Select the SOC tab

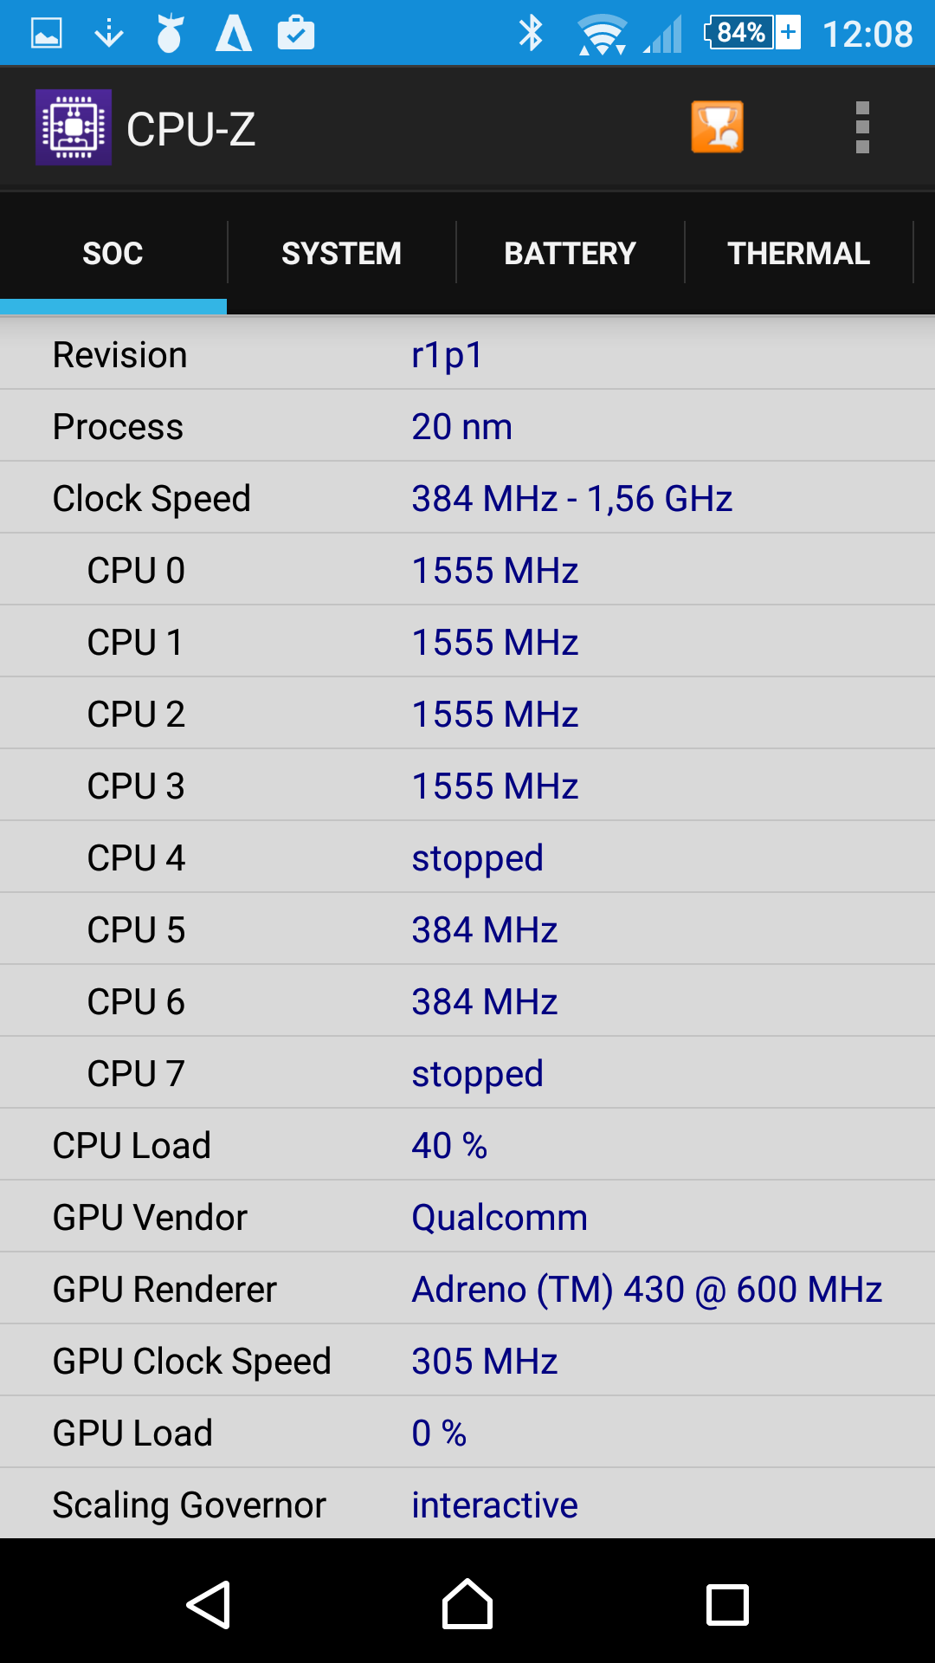[113, 253]
